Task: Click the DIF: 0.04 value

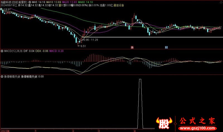Action: point(29,51)
